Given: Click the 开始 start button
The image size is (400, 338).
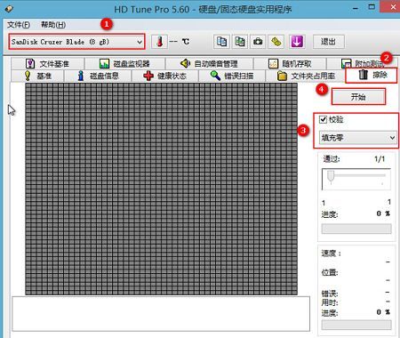Looking at the screenshot, I should (358, 97).
